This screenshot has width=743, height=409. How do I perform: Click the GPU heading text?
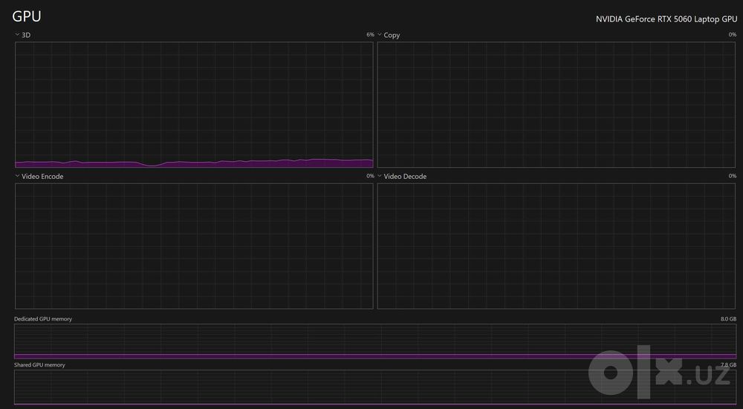[27, 16]
